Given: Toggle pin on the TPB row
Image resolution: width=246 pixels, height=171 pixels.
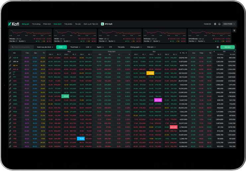Looking at the screenshot, I should (x=10, y=139).
